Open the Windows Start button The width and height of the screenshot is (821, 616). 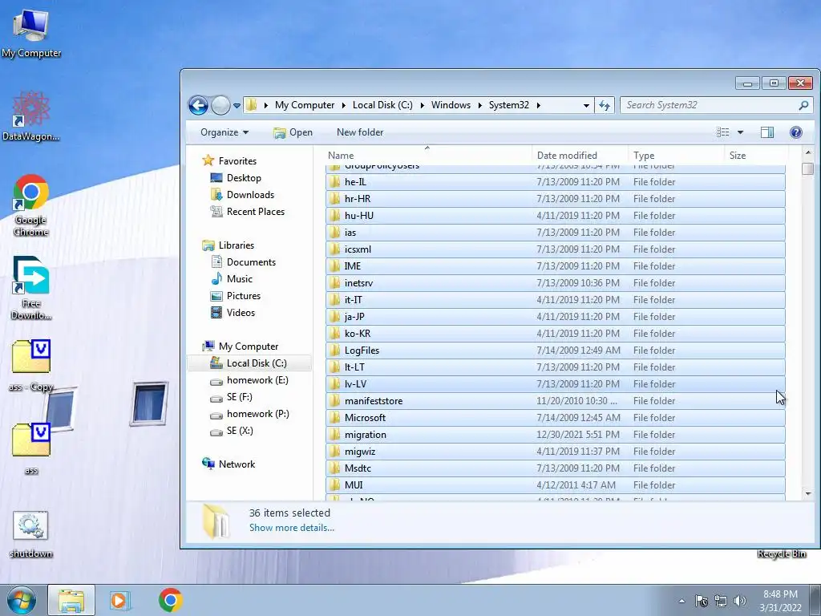(22, 600)
